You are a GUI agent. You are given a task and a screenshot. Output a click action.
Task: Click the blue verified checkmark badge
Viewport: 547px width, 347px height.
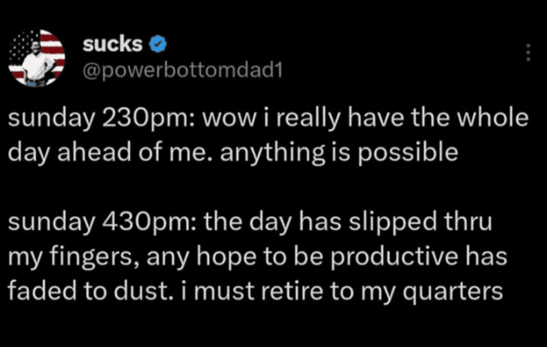pyautogui.click(x=155, y=44)
